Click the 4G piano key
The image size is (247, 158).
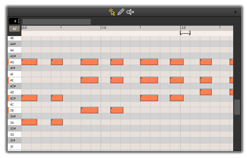click(x=15, y=62)
